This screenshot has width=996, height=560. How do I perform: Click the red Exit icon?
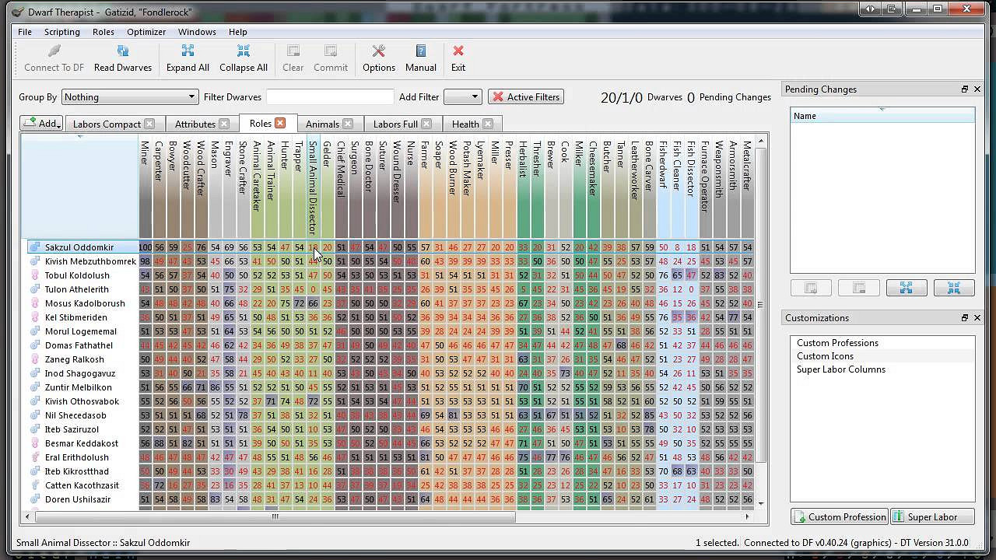click(x=458, y=51)
